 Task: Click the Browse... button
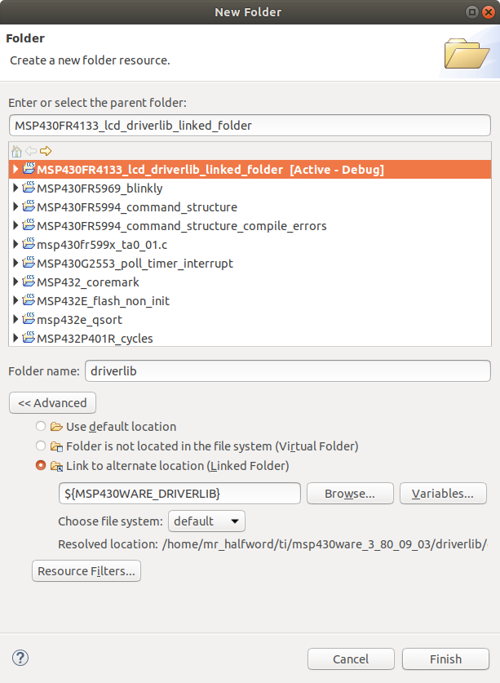coord(350,494)
